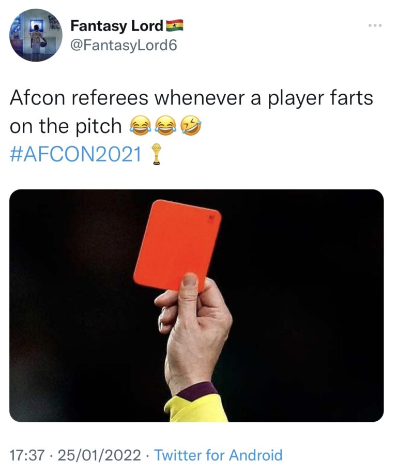Visit the @FantasyLord6 handle
This screenshot has width=397, height=472.
click(x=124, y=46)
